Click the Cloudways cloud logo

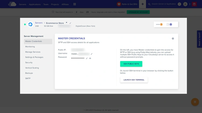click(x=12, y=4)
